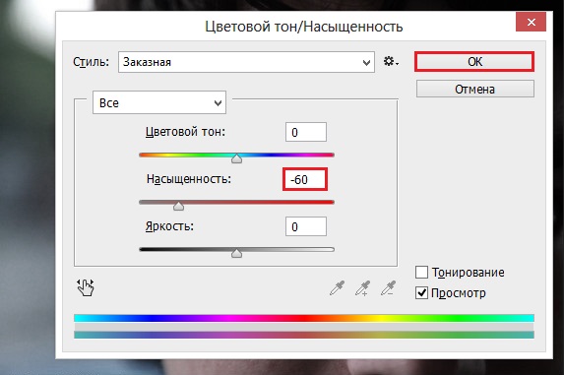Click the Яркость value field
This screenshot has height=375, width=564.
pos(306,226)
